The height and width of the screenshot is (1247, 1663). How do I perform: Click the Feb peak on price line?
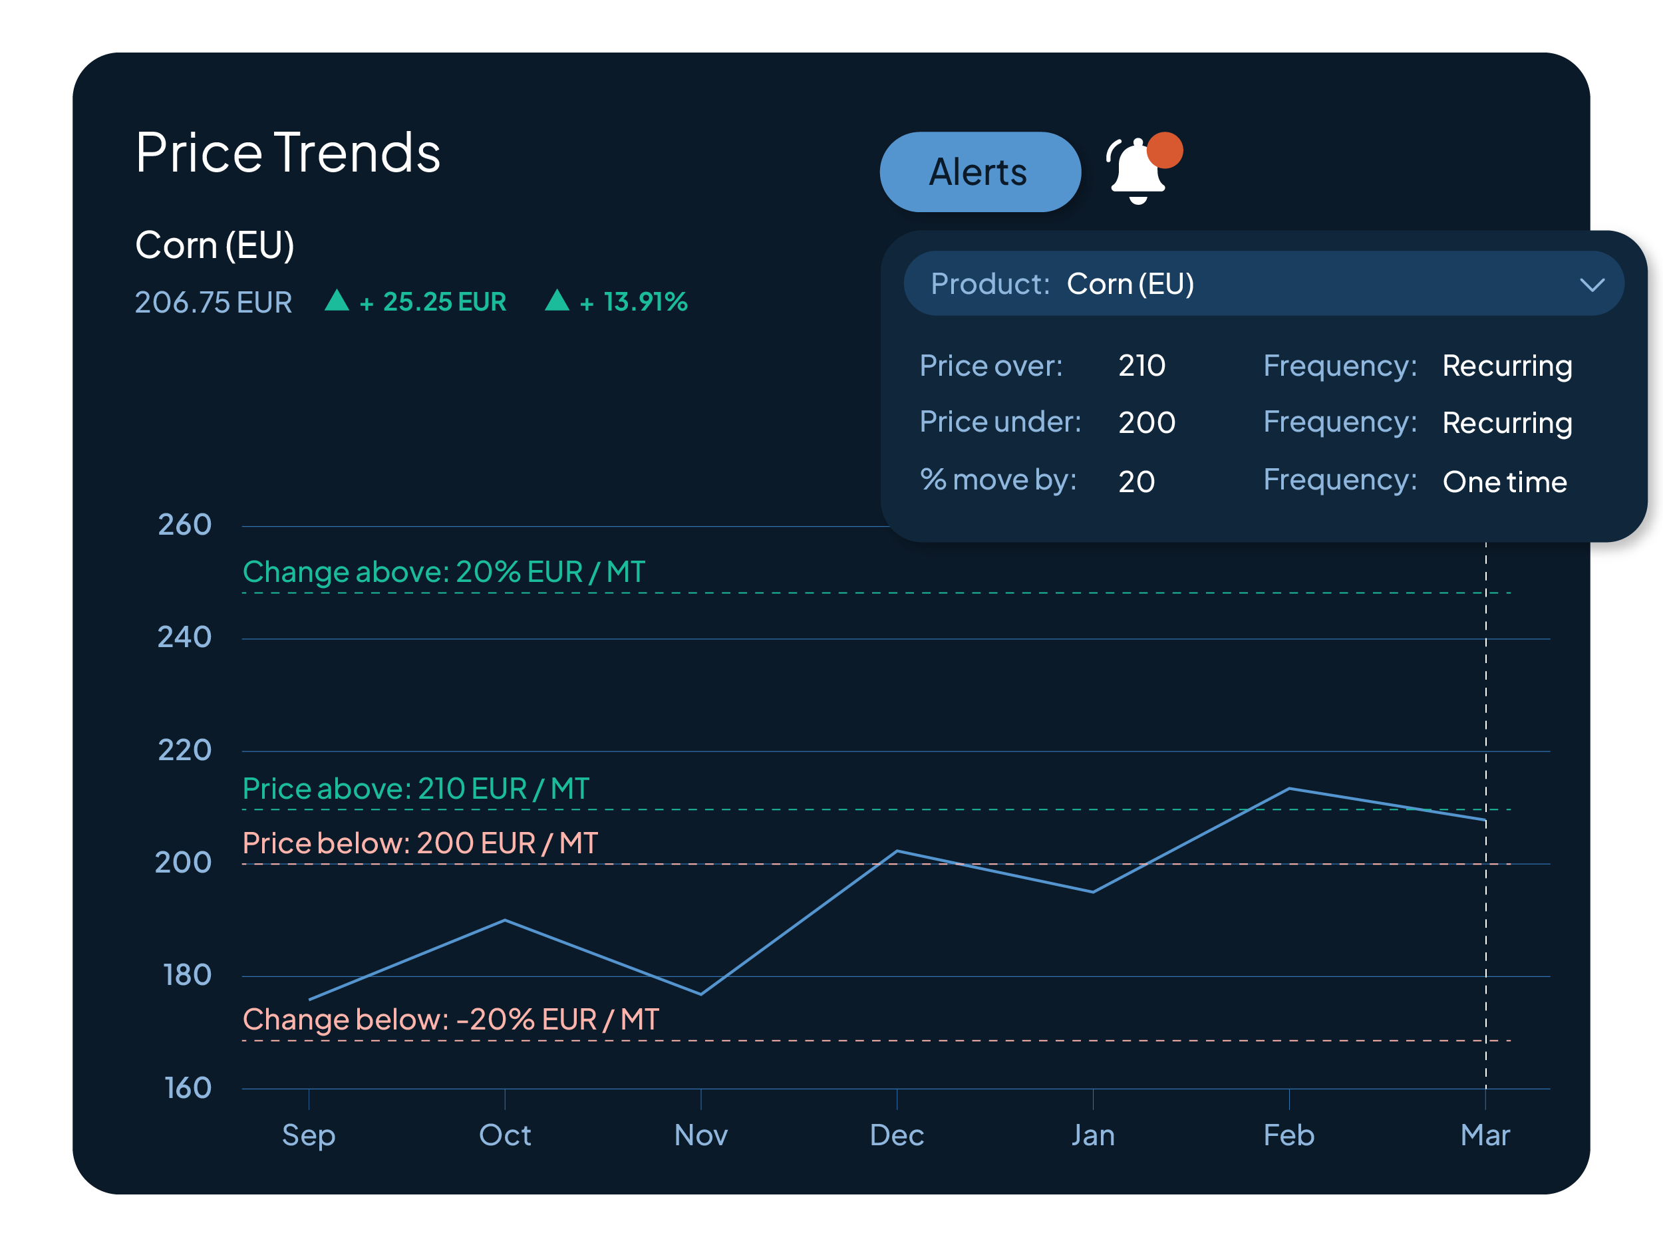1288,789
